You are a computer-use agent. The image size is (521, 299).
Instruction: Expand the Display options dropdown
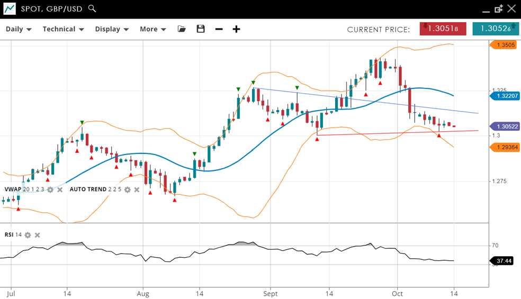pyautogui.click(x=112, y=29)
